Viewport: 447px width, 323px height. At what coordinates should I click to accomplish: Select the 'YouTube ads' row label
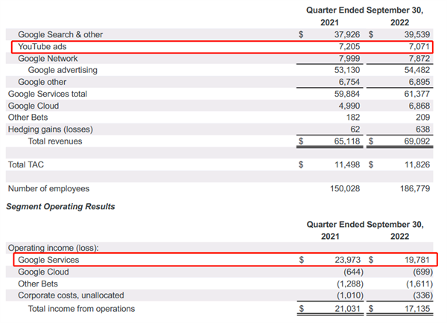42,46
